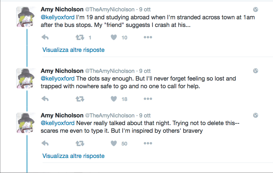Image resolution: width=273 pixels, height=173 pixels.
Task: Open more options on the third tweet
Action: [x=148, y=144]
